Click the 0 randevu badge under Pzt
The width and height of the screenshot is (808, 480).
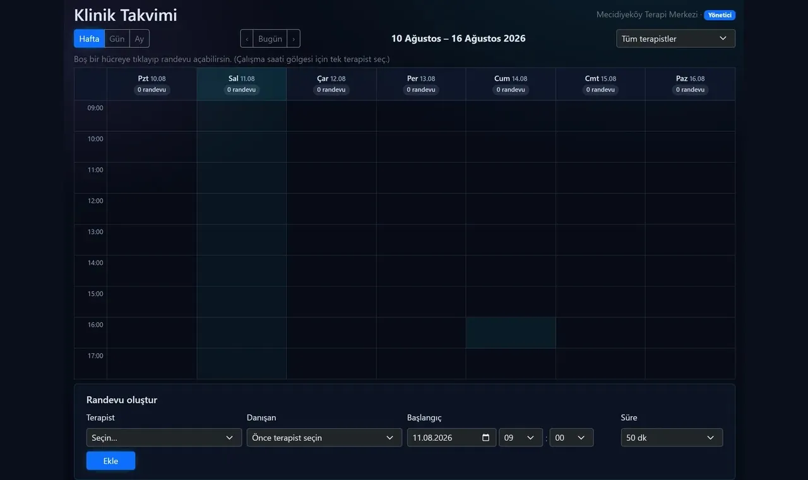(152, 90)
